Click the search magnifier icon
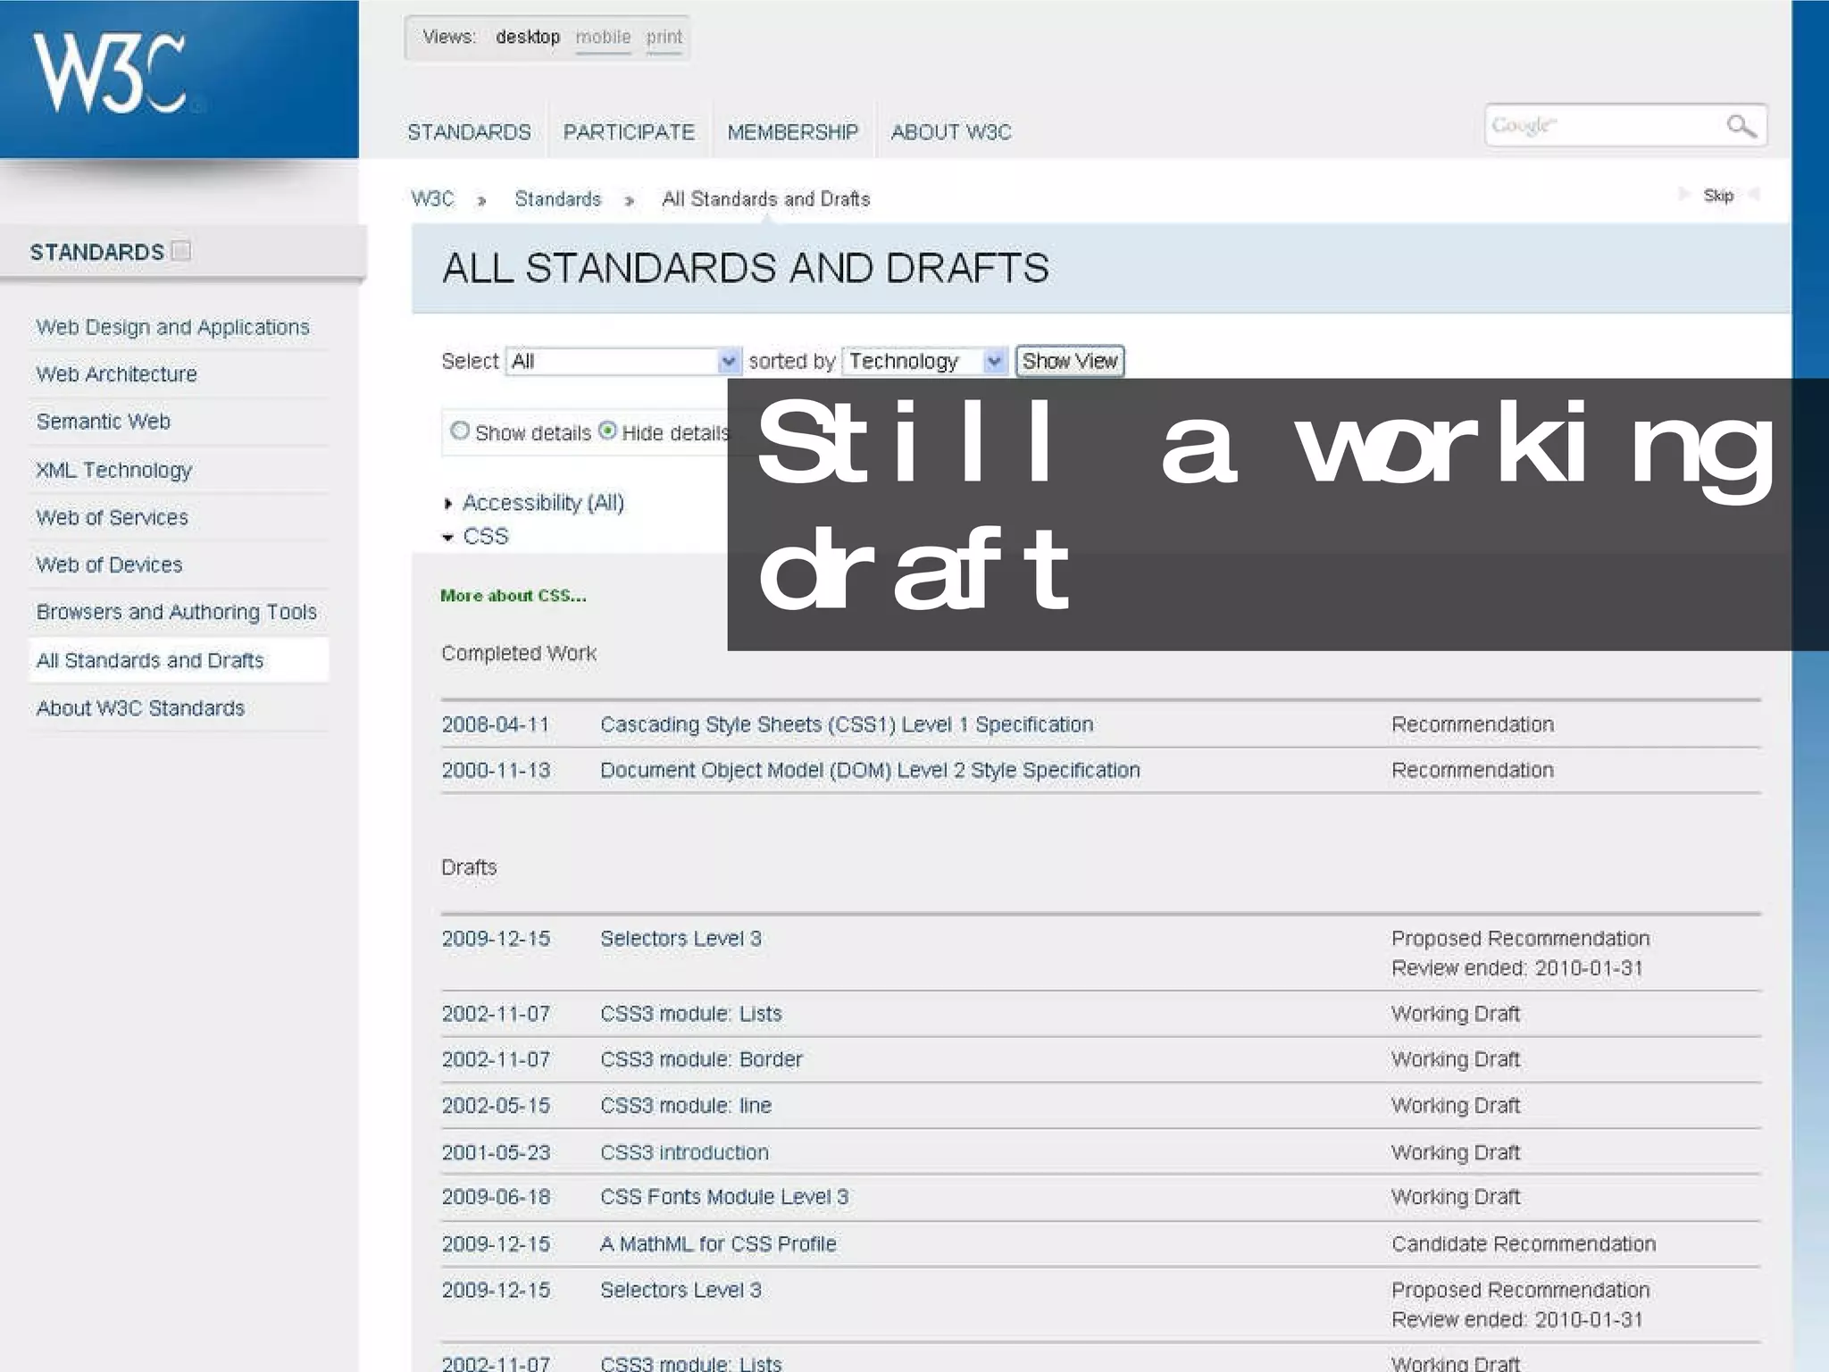1829x1372 pixels. (1740, 126)
